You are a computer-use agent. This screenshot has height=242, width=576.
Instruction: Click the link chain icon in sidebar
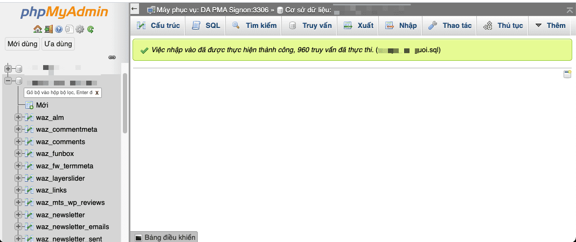pyautogui.click(x=112, y=56)
